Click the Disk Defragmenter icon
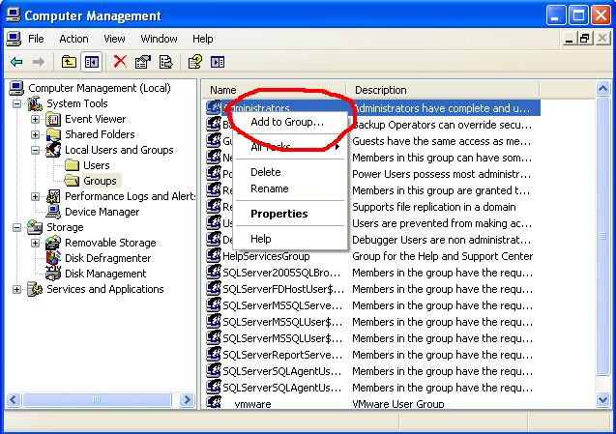 click(53, 258)
